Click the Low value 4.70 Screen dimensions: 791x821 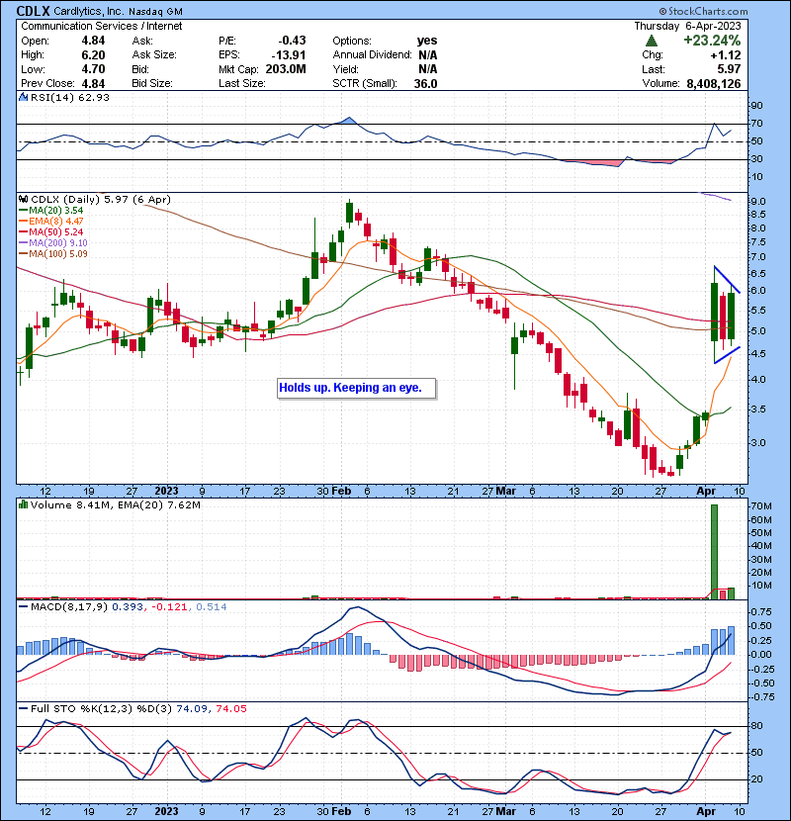pyautogui.click(x=93, y=69)
